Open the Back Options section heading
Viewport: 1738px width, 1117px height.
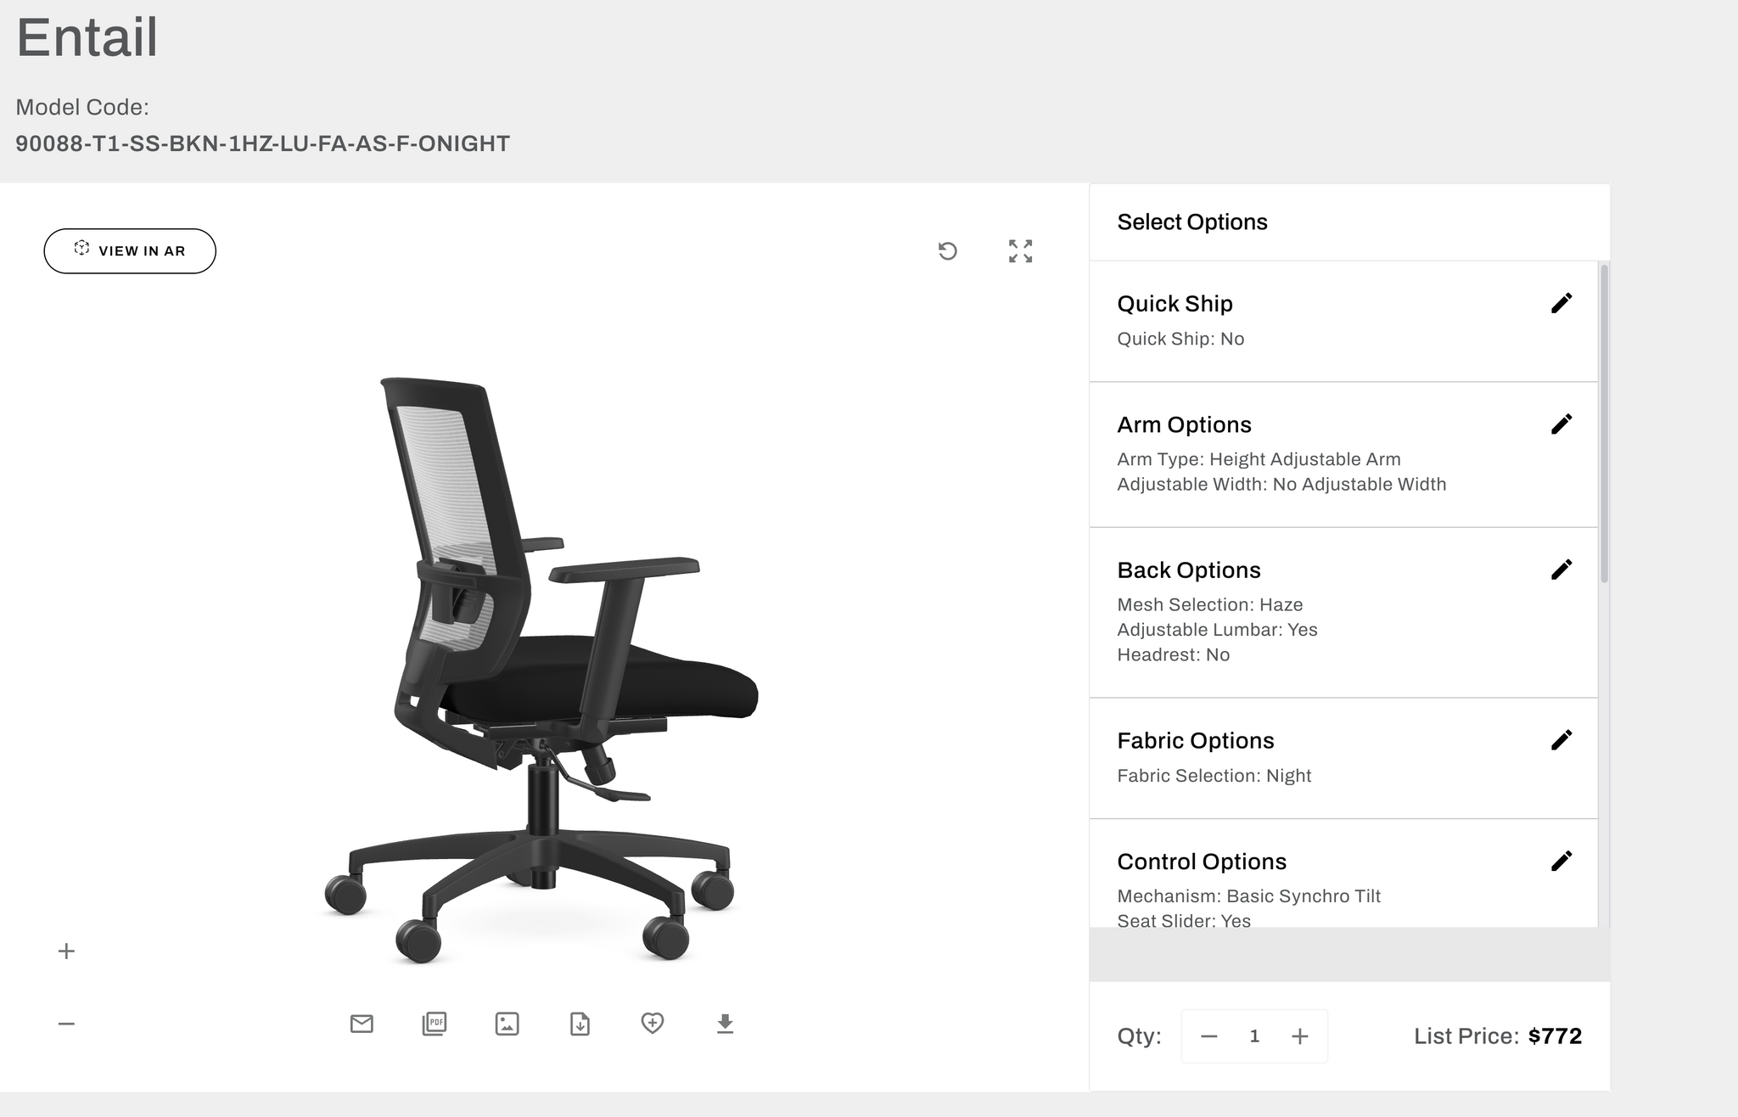point(1189,570)
